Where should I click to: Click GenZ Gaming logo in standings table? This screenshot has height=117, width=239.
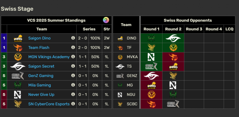click(x=18, y=76)
